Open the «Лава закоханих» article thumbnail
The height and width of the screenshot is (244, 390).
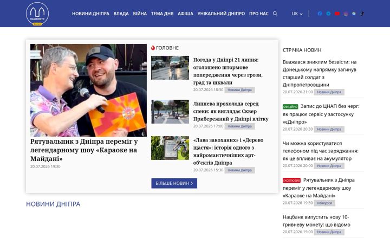coord(170,148)
